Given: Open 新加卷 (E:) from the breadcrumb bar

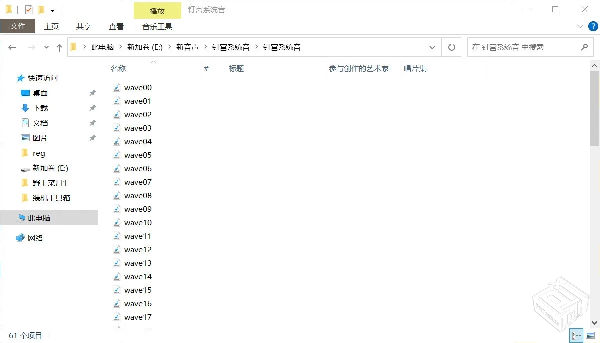Looking at the screenshot, I should click(145, 47).
